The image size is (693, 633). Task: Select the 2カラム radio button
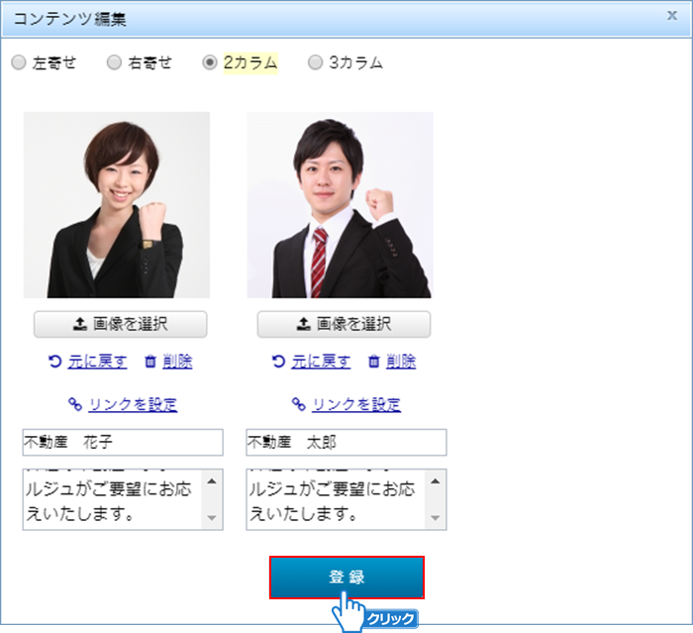click(x=209, y=63)
